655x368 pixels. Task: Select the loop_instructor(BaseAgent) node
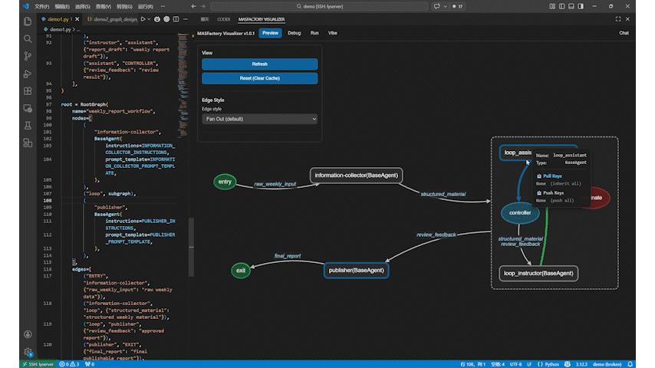[538, 273]
